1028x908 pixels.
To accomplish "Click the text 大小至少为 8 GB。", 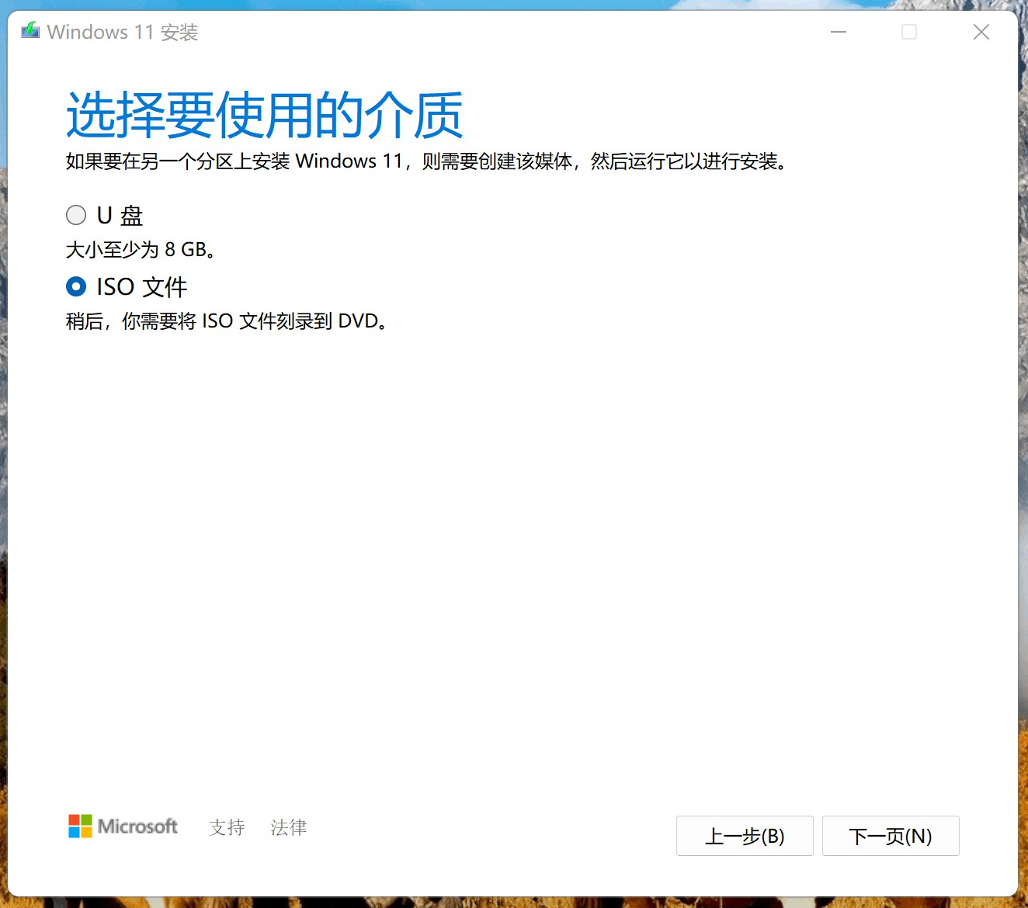I will tap(141, 249).
